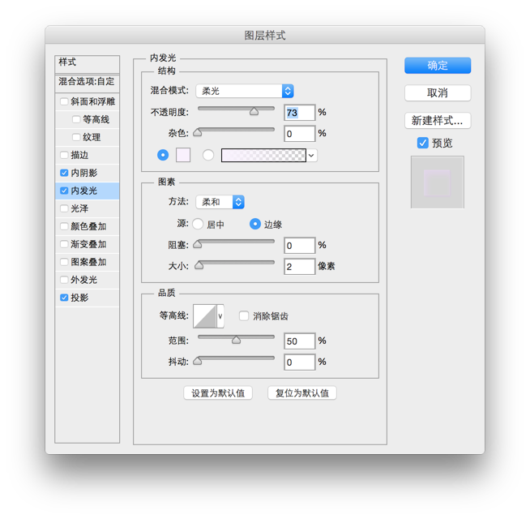Enable 颜色叠加 checkbox
Image resolution: width=530 pixels, height=519 pixels.
(64, 226)
